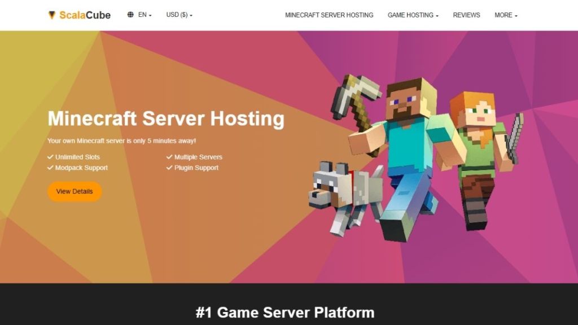Open the EN language dropdown

142,14
